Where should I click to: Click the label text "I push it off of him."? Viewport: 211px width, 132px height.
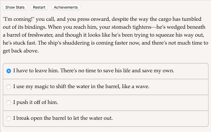point(36,102)
